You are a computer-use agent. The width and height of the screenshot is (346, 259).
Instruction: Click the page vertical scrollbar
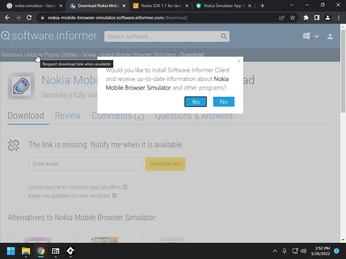(x=343, y=70)
